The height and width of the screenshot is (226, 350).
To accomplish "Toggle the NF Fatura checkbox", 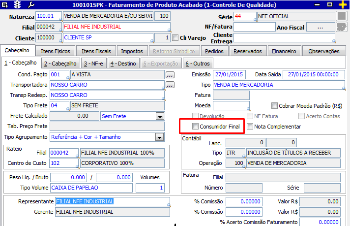I will (250, 116).
